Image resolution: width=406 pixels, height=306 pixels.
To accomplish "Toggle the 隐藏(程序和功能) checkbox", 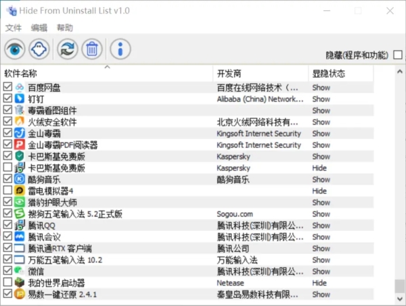I will click(x=398, y=55).
